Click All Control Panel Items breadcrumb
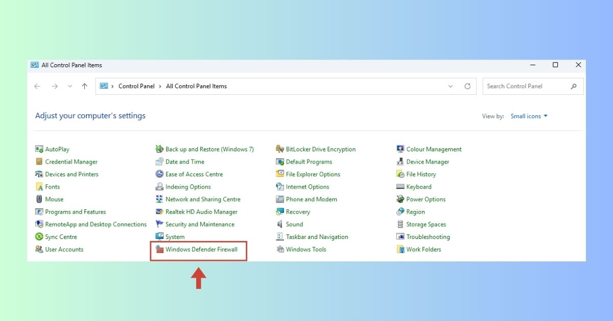 (x=196, y=86)
